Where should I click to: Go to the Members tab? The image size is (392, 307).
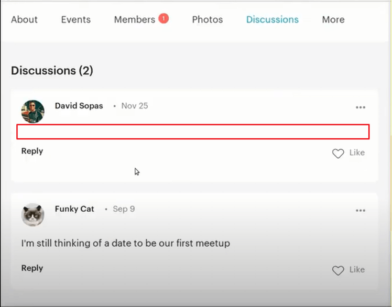pyautogui.click(x=134, y=20)
